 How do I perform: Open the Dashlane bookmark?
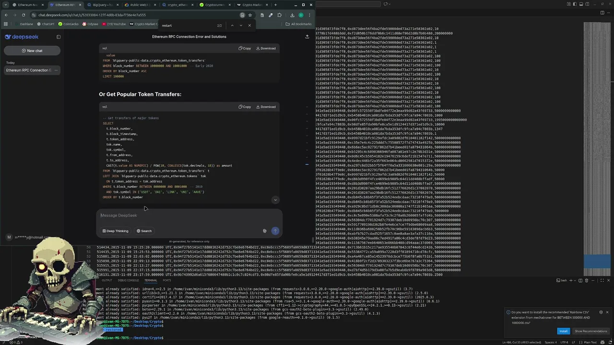[x=24, y=24]
